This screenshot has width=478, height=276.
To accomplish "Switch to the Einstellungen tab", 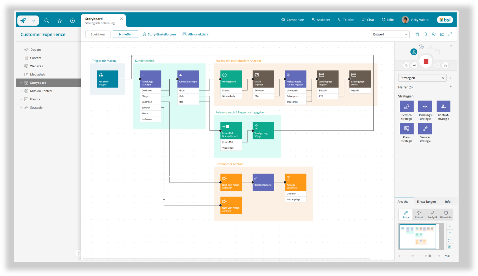I will [426, 202].
